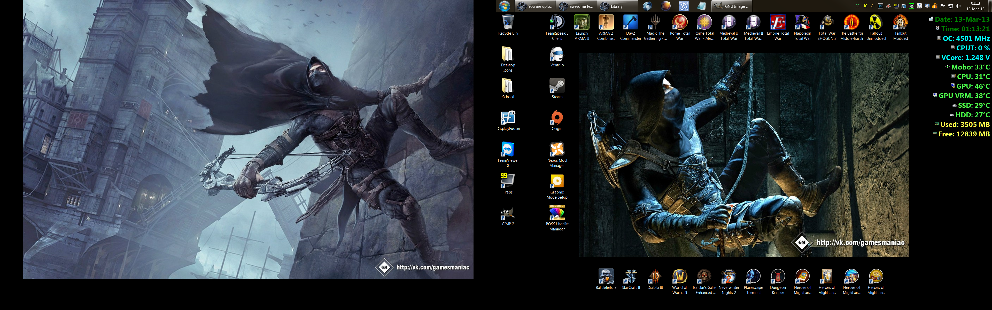Image resolution: width=992 pixels, height=310 pixels.
Task: Open the Windows Start menu
Action: (x=505, y=6)
